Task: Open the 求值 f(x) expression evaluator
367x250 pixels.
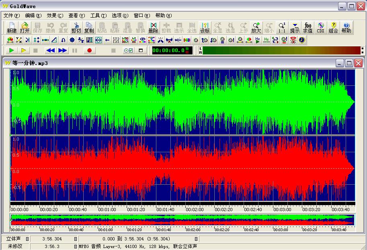Action: pyautogui.click(x=308, y=28)
